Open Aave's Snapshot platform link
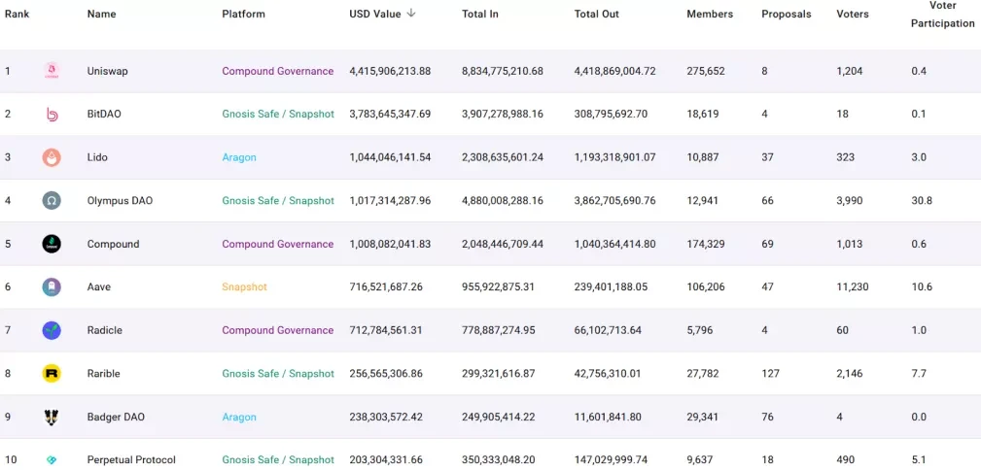 coord(245,286)
